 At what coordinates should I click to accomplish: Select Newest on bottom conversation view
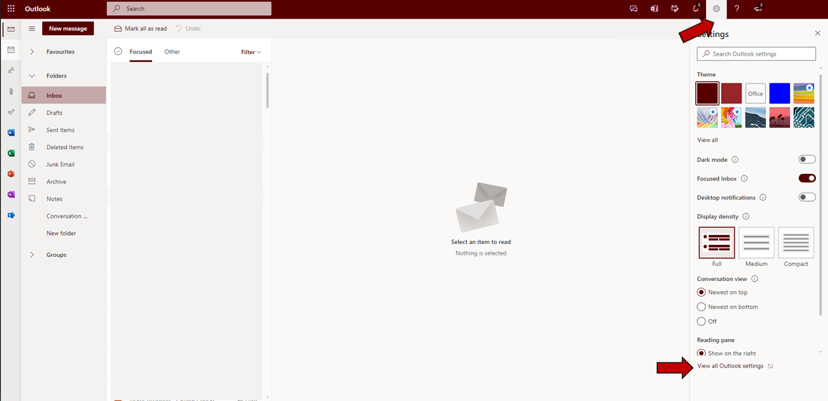[702, 307]
